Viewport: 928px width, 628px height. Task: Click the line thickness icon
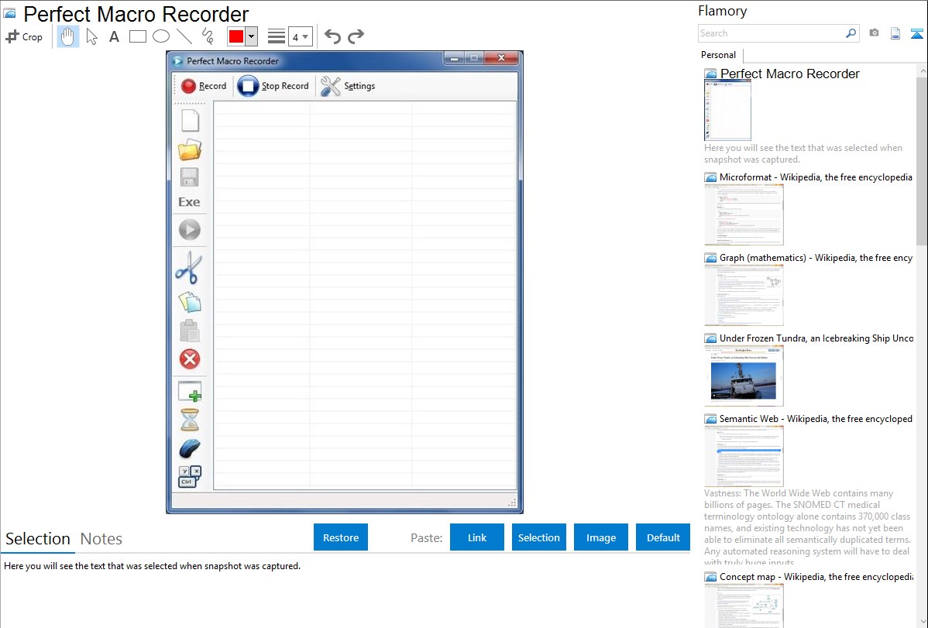click(x=277, y=36)
